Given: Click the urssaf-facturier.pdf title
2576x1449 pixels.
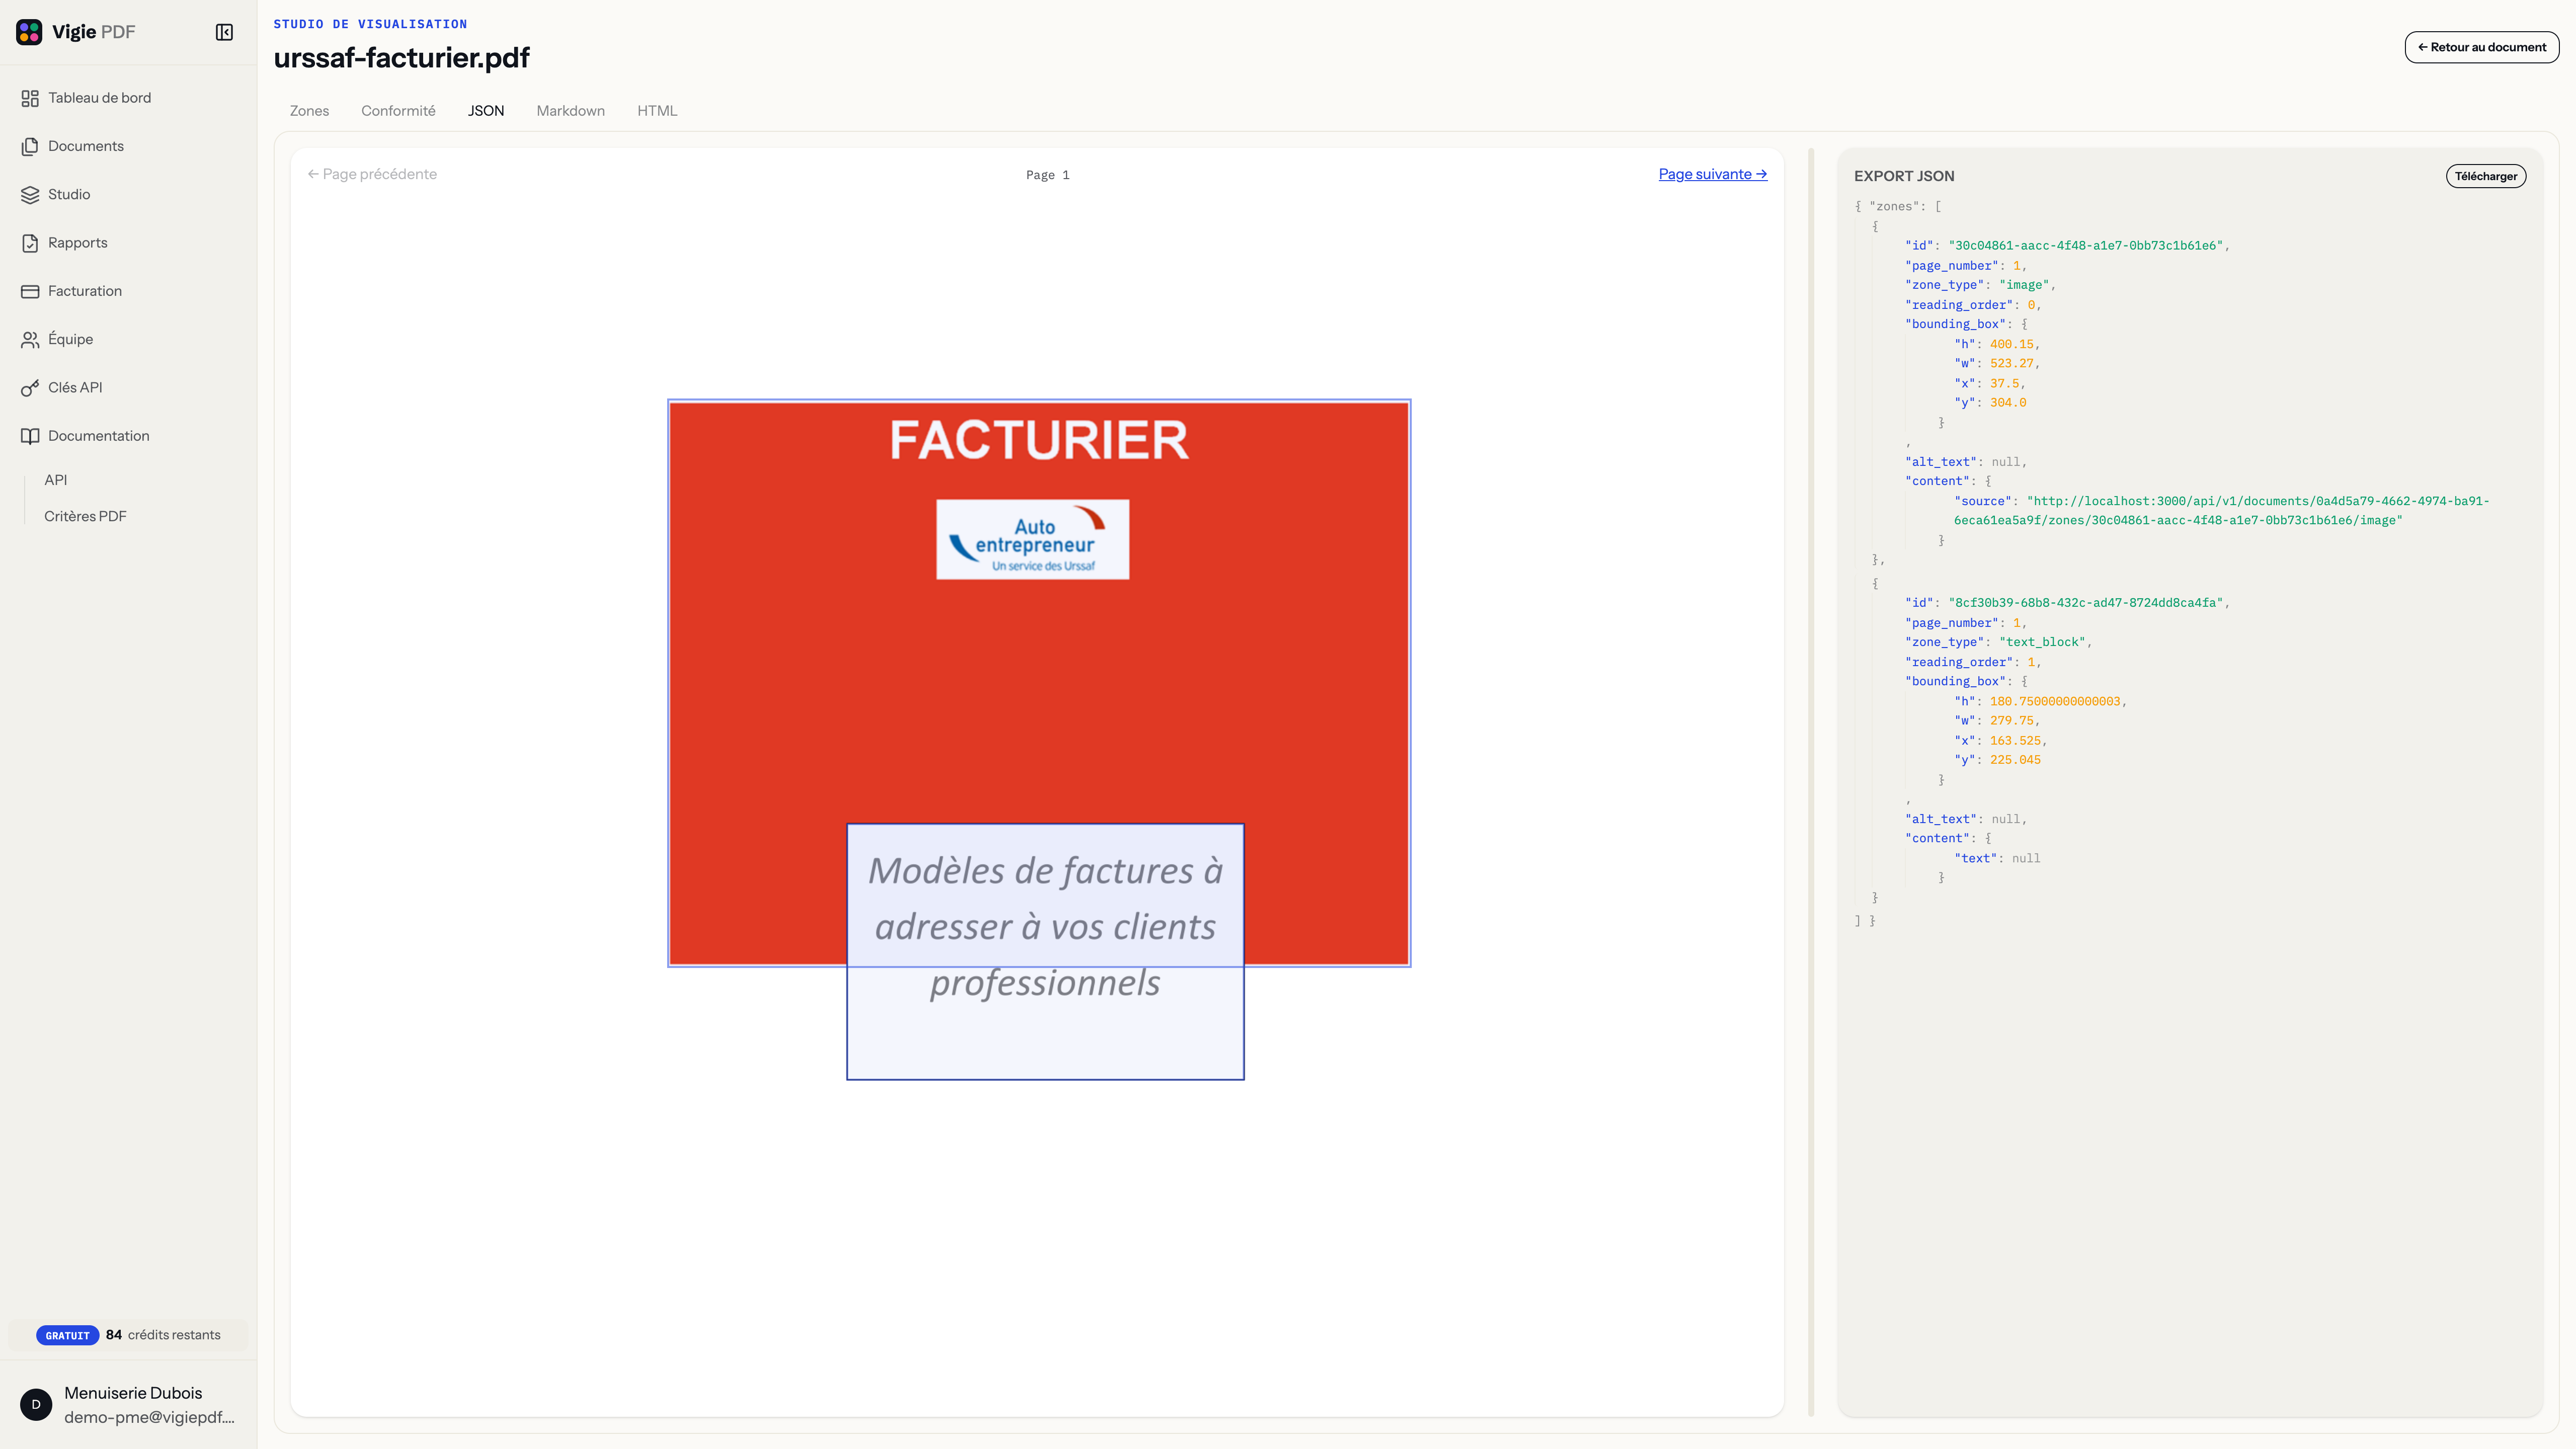Looking at the screenshot, I should 401,58.
